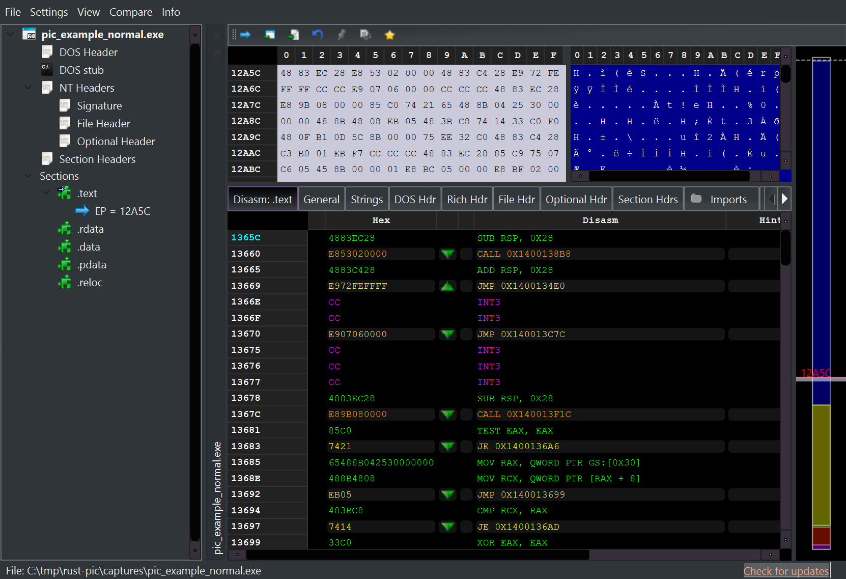This screenshot has width=846, height=579.
Task: Click the .pdata section puzzle icon
Action: click(x=65, y=264)
